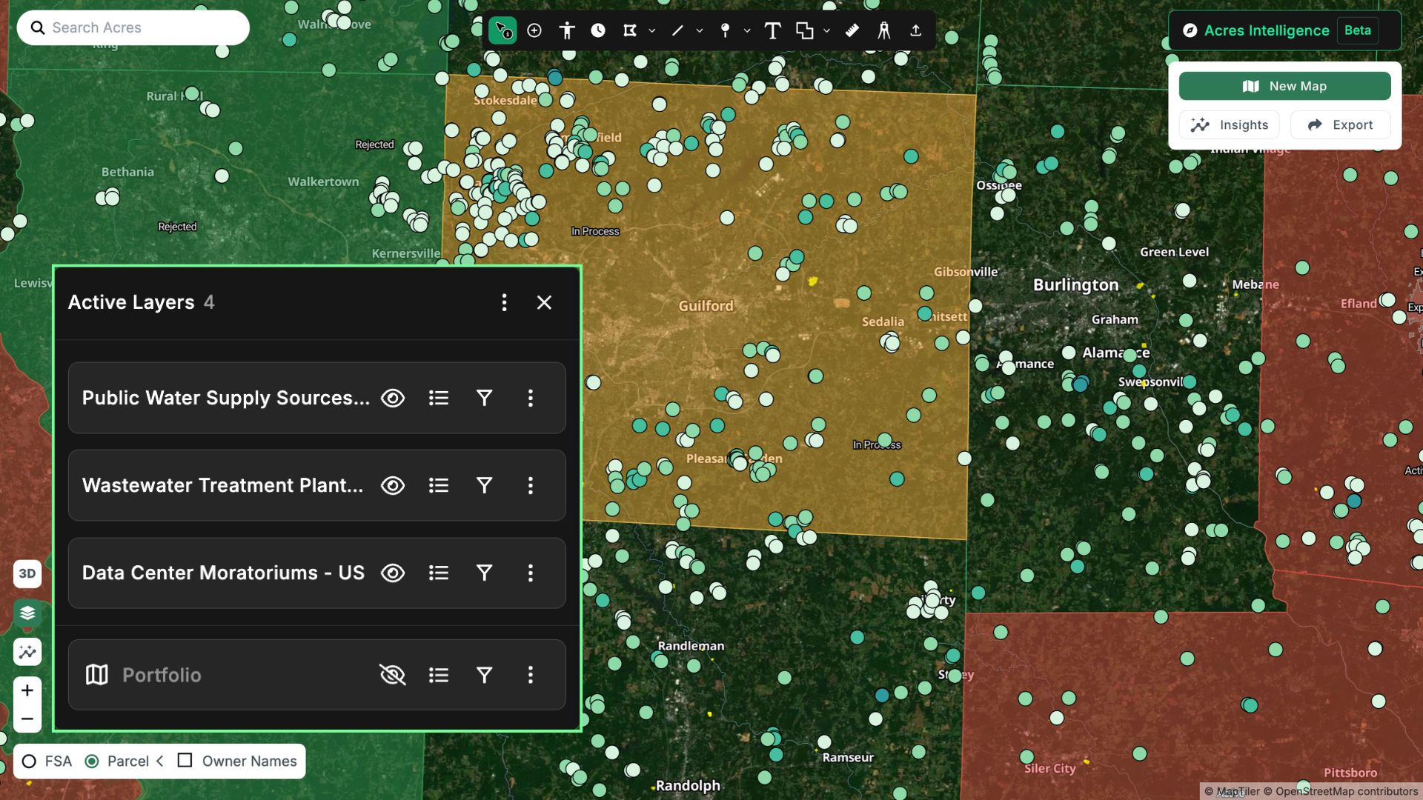This screenshot has height=800, width=1423.
Task: Click the upload icon in toolbar
Action: [916, 30]
